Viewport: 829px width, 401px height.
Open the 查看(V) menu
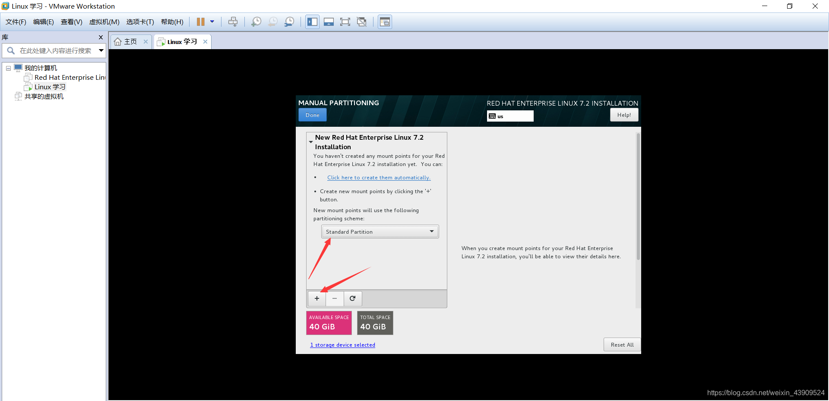(x=71, y=22)
